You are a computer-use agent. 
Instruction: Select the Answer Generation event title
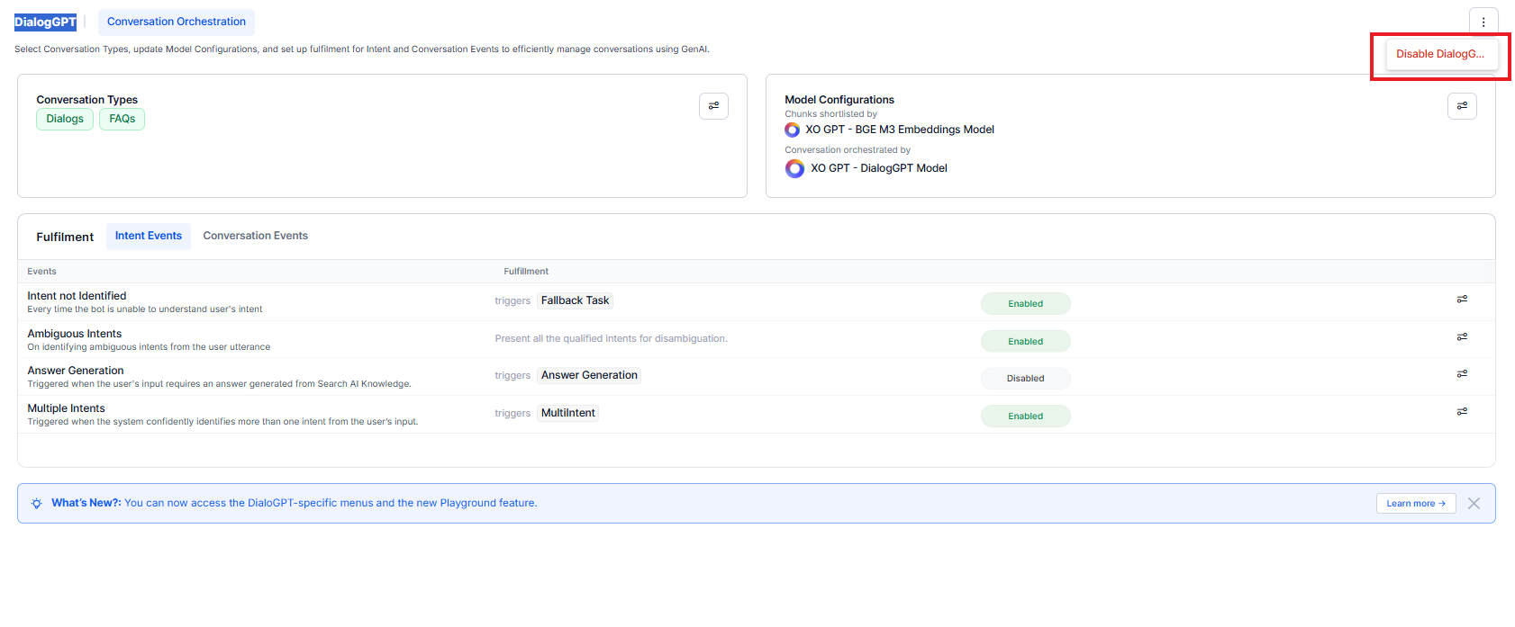coord(76,371)
